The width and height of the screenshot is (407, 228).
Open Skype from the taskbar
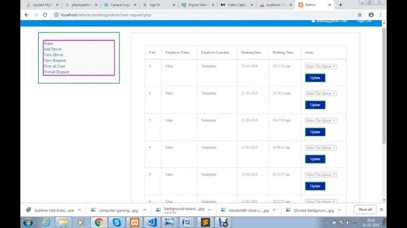[x=116, y=222]
